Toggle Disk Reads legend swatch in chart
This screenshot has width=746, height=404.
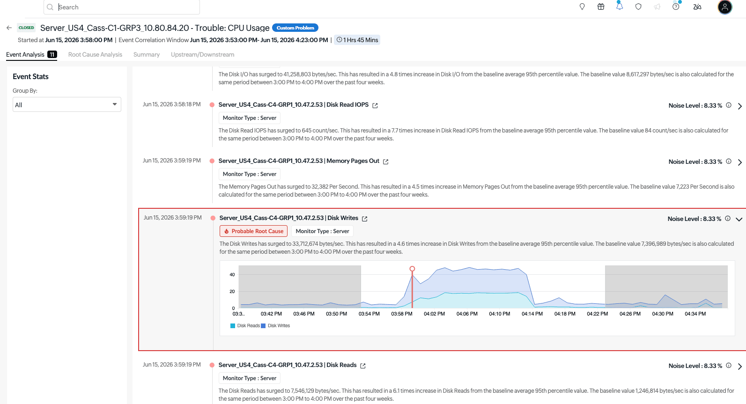[x=233, y=326]
